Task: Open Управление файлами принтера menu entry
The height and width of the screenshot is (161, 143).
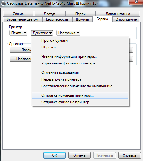Action: pos(80,63)
